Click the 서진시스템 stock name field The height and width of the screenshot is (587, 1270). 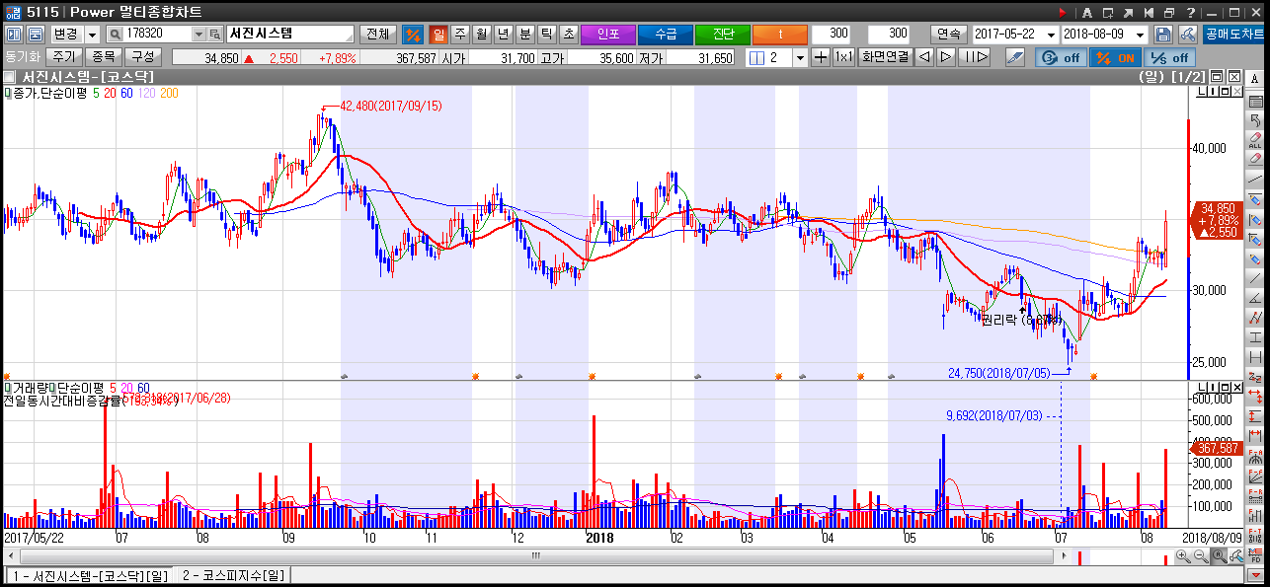tap(288, 34)
